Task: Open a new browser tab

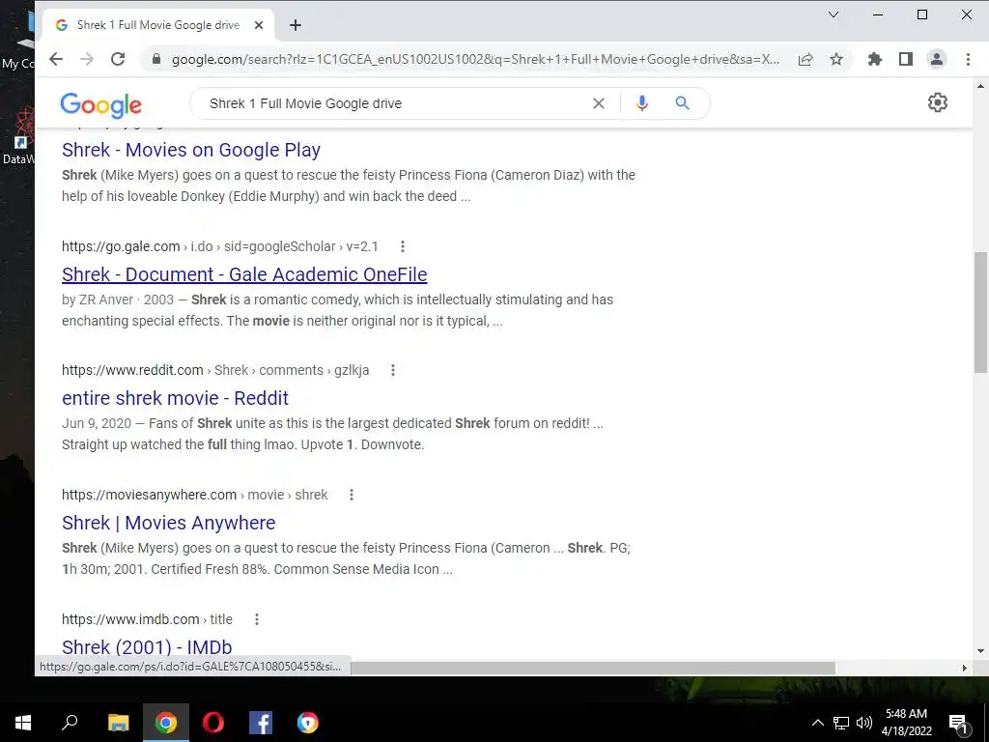Action: pyautogui.click(x=296, y=25)
